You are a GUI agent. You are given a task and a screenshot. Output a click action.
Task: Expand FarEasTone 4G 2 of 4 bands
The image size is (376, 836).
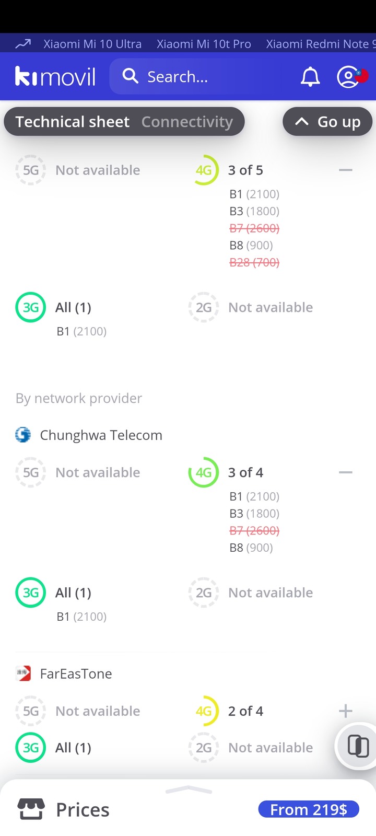[346, 711]
